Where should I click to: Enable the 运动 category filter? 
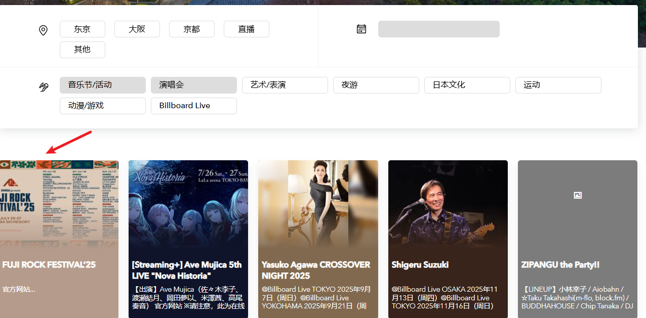558,85
